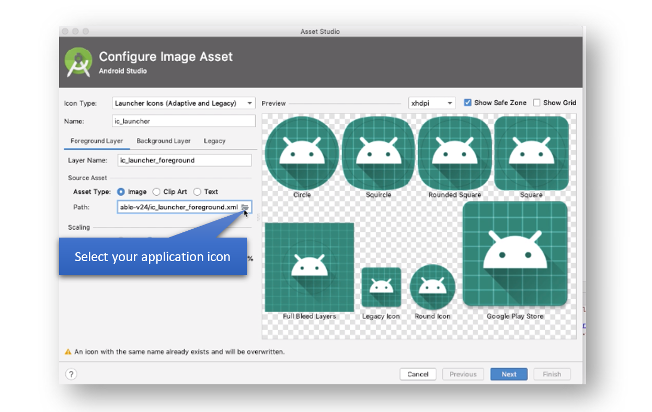This screenshot has height=412, width=652.
Task: Choose the Image asset type radio
Action: click(x=121, y=192)
